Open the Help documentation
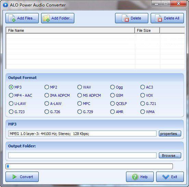The image size is (189, 187). coord(140,177)
